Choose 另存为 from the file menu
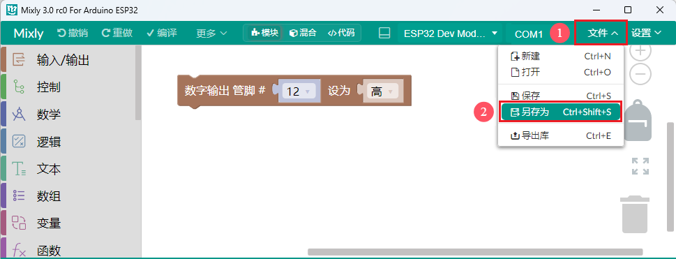Viewport: 676px width, 259px height. tap(560, 112)
